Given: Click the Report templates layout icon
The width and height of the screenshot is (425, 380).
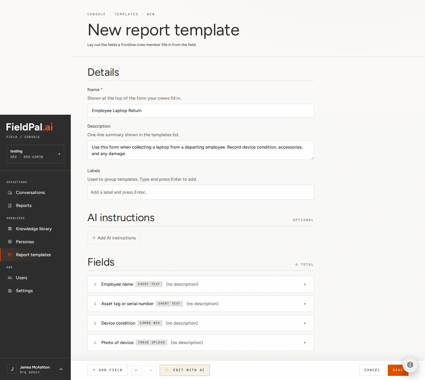Looking at the screenshot, I should pyautogui.click(x=10, y=255).
